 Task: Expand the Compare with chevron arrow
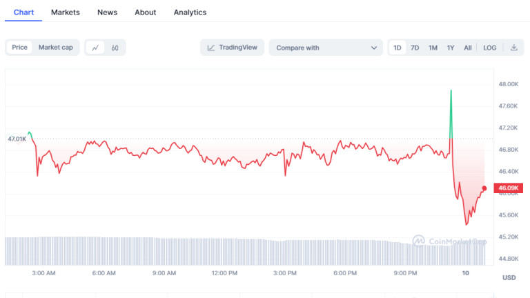374,48
